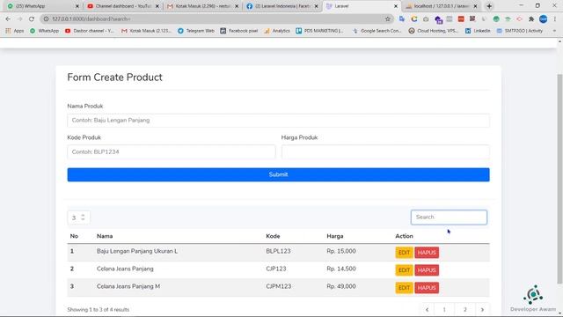This screenshot has height=317, width=563.
Task: Click the BLPL123 code cell
Action: pyautogui.click(x=278, y=251)
